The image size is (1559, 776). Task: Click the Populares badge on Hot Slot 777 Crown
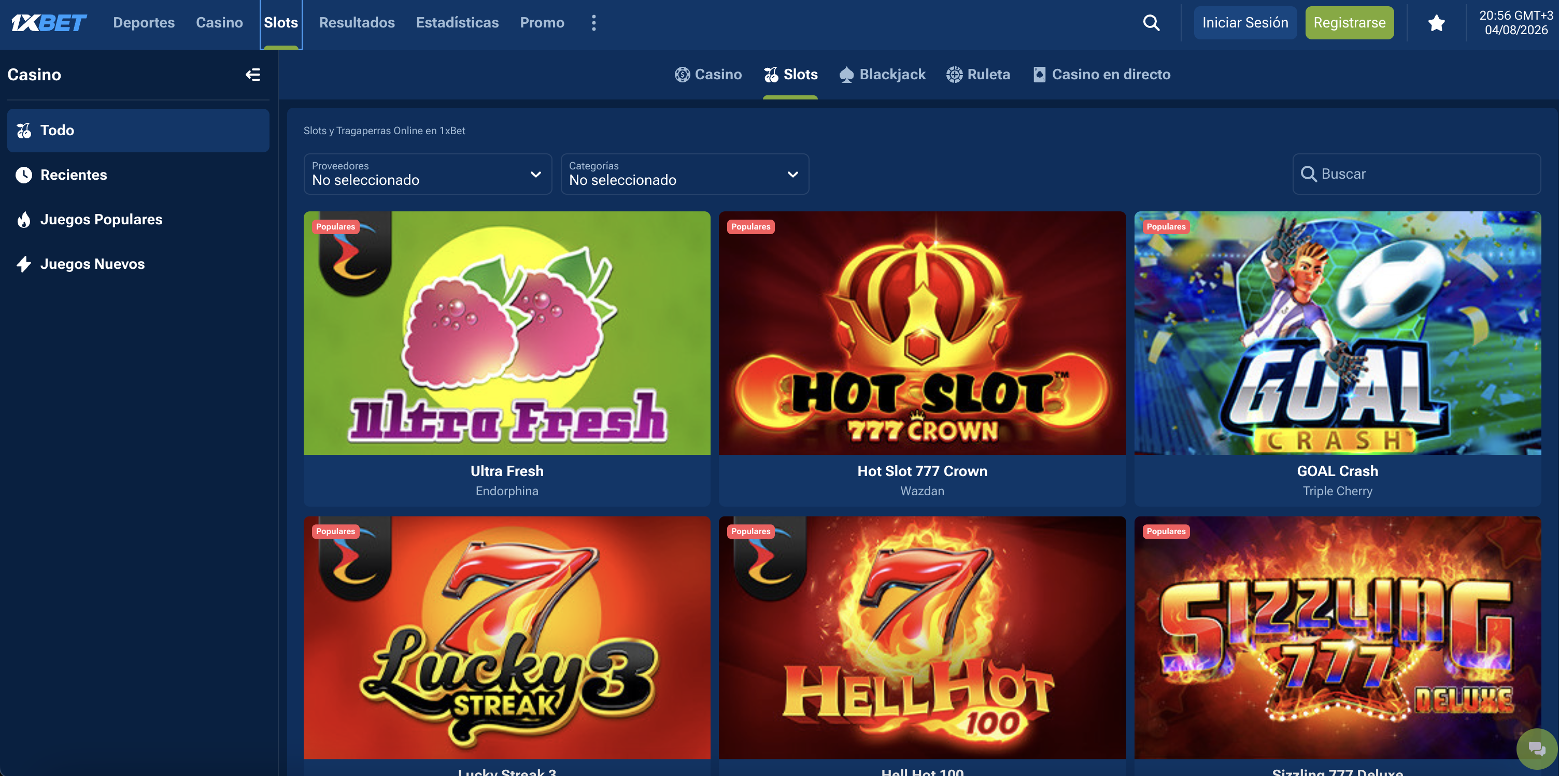[750, 227]
